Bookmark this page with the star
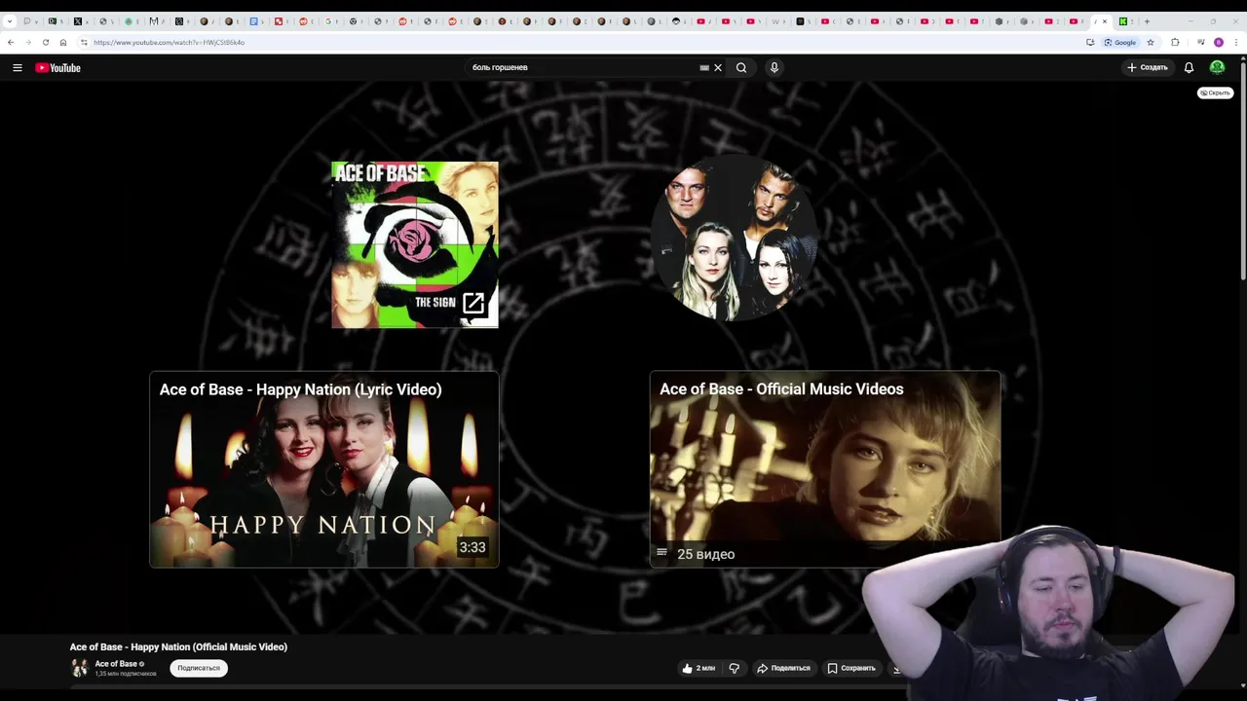This screenshot has height=701, width=1247. (1151, 42)
